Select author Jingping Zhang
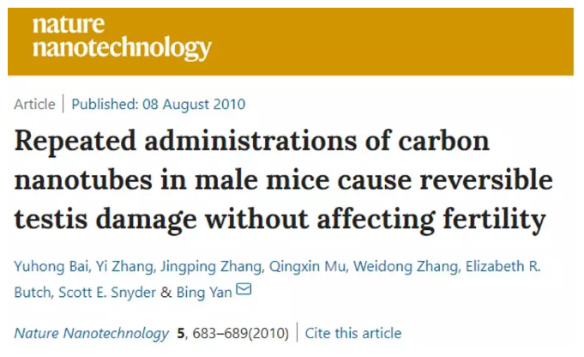 pyautogui.click(x=211, y=266)
